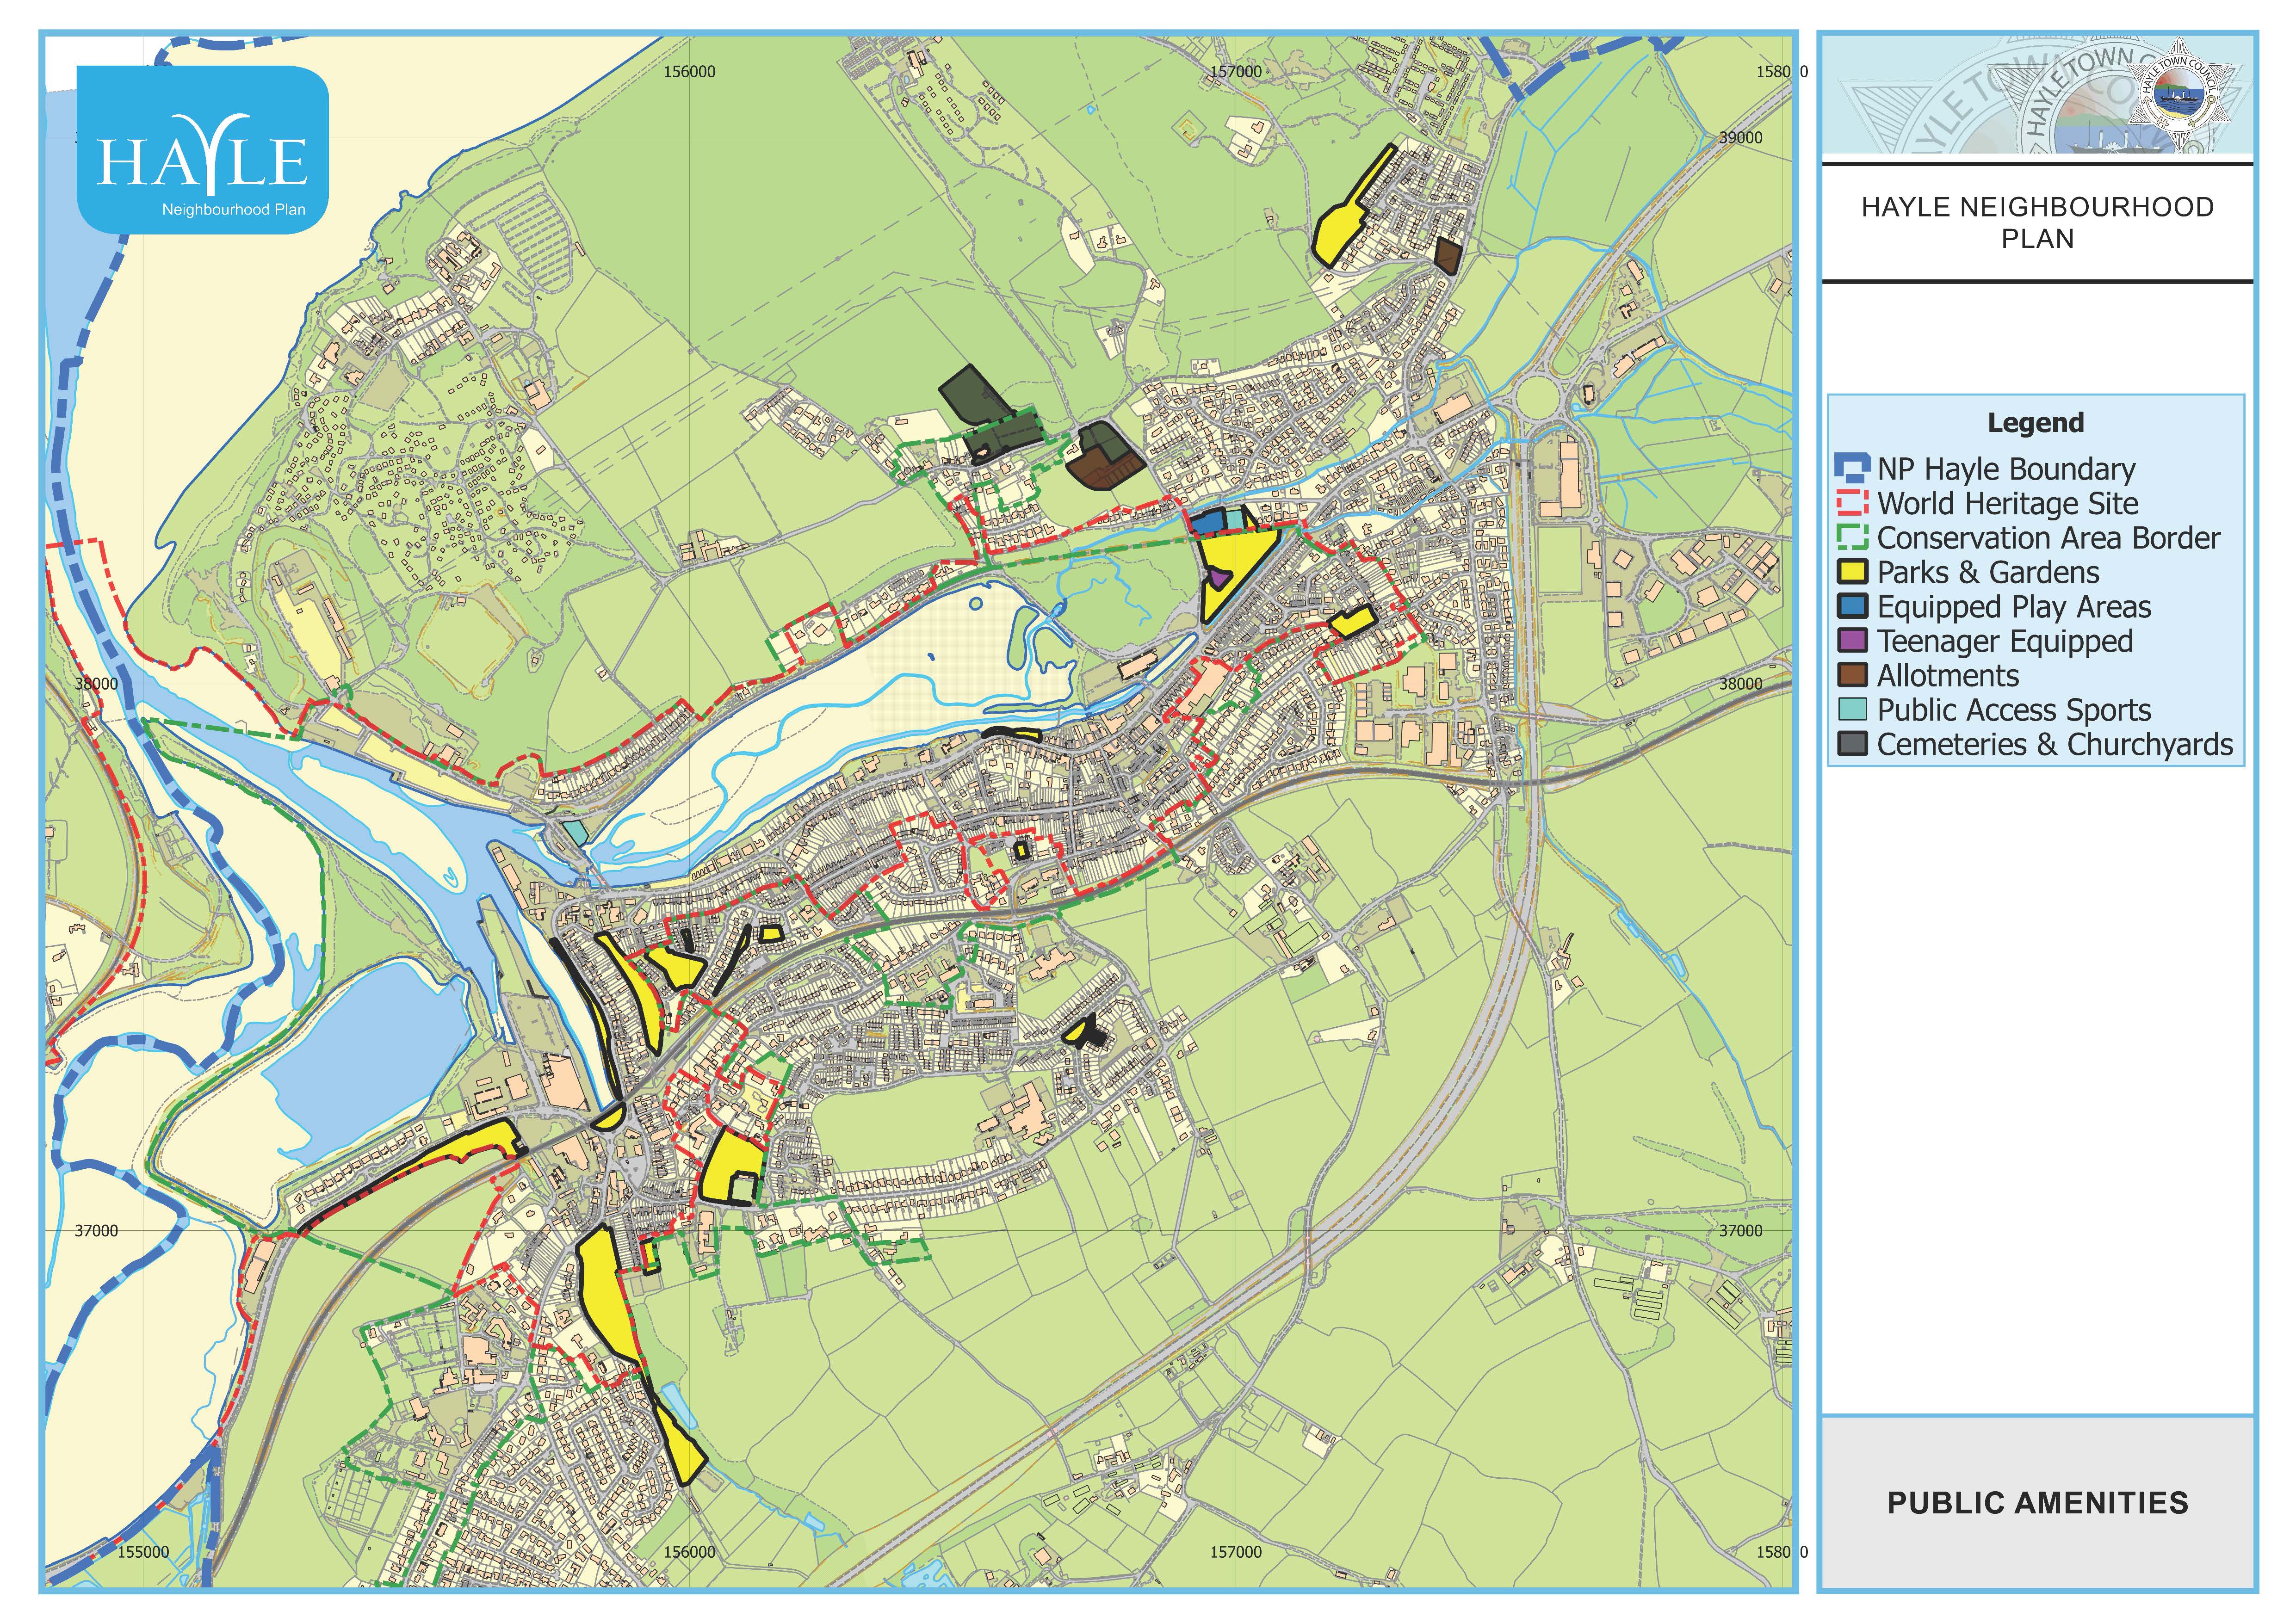2296x1623 pixels.
Task: Click the NP Hayle Boundary legend symbol
Action: tap(1852, 469)
